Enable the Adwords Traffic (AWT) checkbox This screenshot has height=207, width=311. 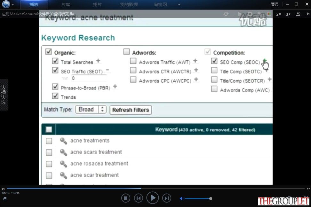[133, 61]
